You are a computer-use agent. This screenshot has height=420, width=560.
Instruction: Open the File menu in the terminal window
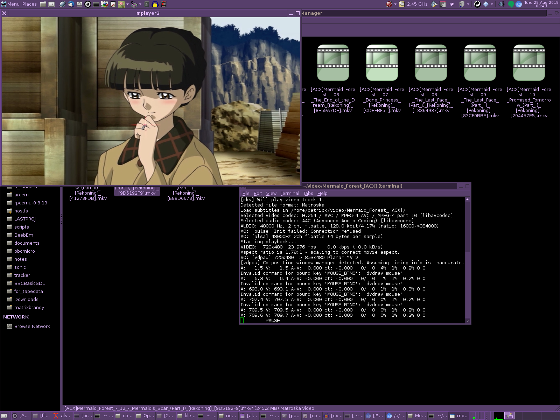tap(246, 193)
